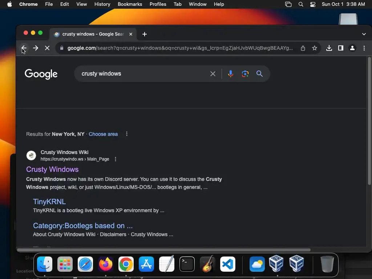Open the Window menu
The height and width of the screenshot is (279, 372).
[x=198, y=4]
